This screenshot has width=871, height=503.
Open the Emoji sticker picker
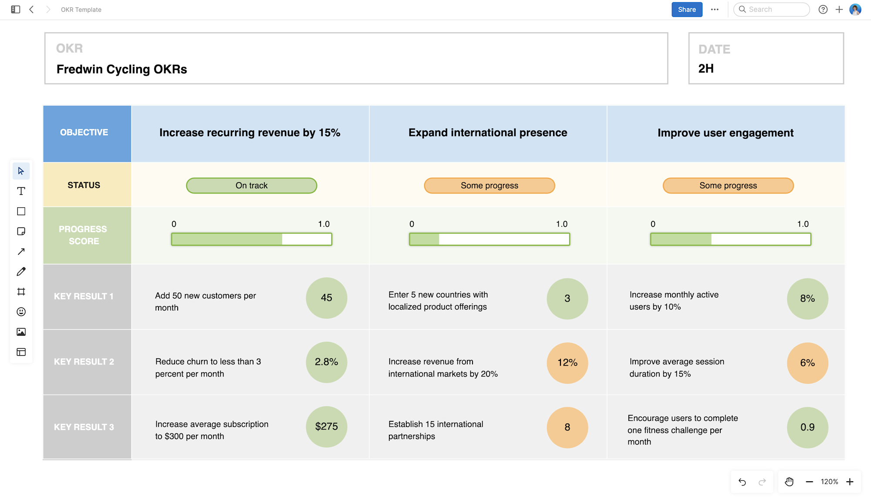click(21, 312)
